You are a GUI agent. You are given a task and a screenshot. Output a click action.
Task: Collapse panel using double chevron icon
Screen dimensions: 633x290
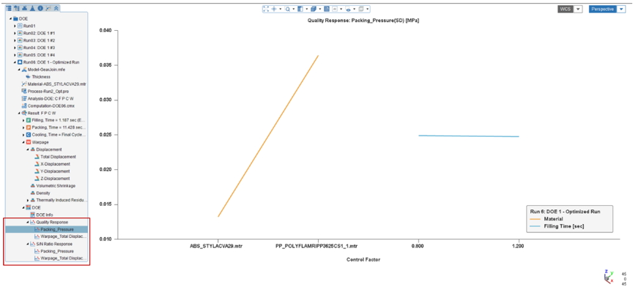[x=56, y=8]
